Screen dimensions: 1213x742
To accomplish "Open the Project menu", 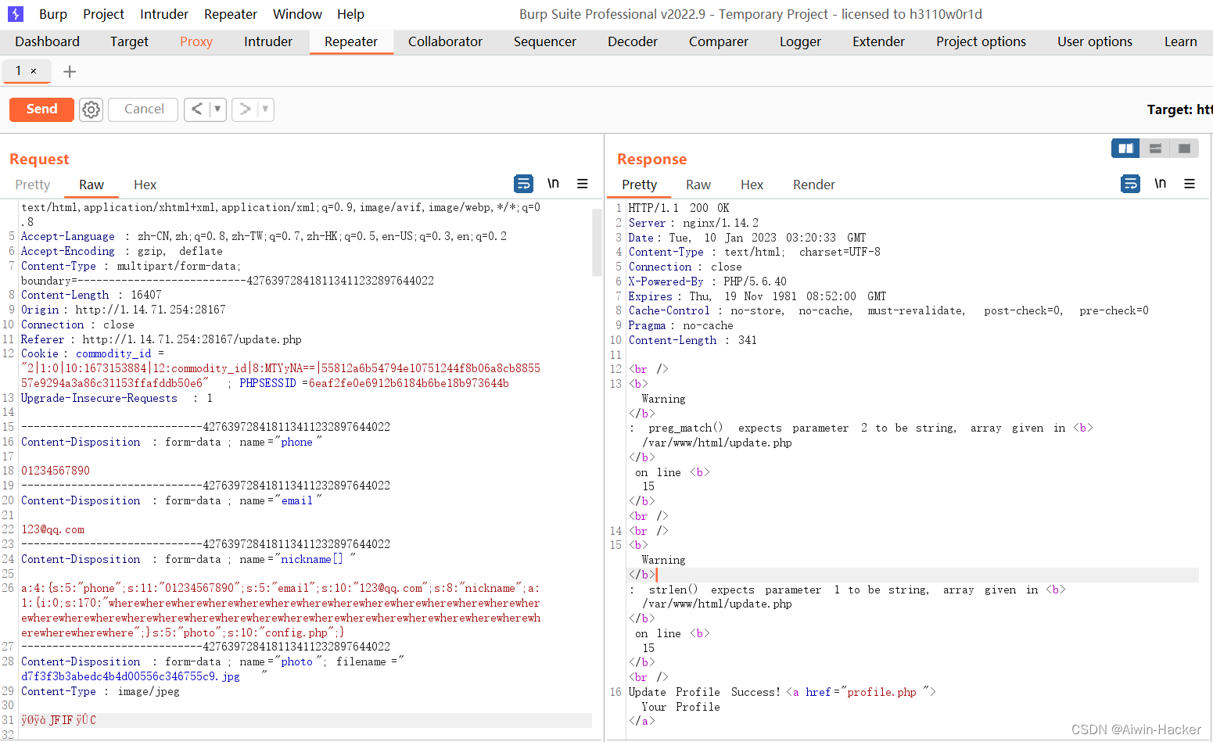I will pos(103,14).
